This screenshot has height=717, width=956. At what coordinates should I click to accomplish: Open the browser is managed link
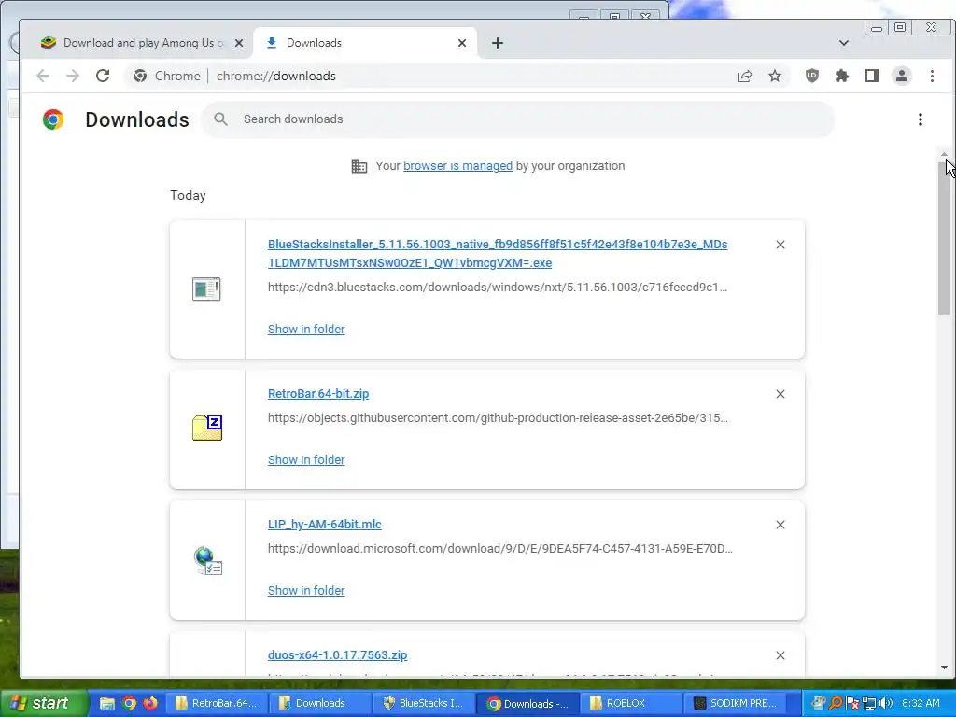click(457, 166)
